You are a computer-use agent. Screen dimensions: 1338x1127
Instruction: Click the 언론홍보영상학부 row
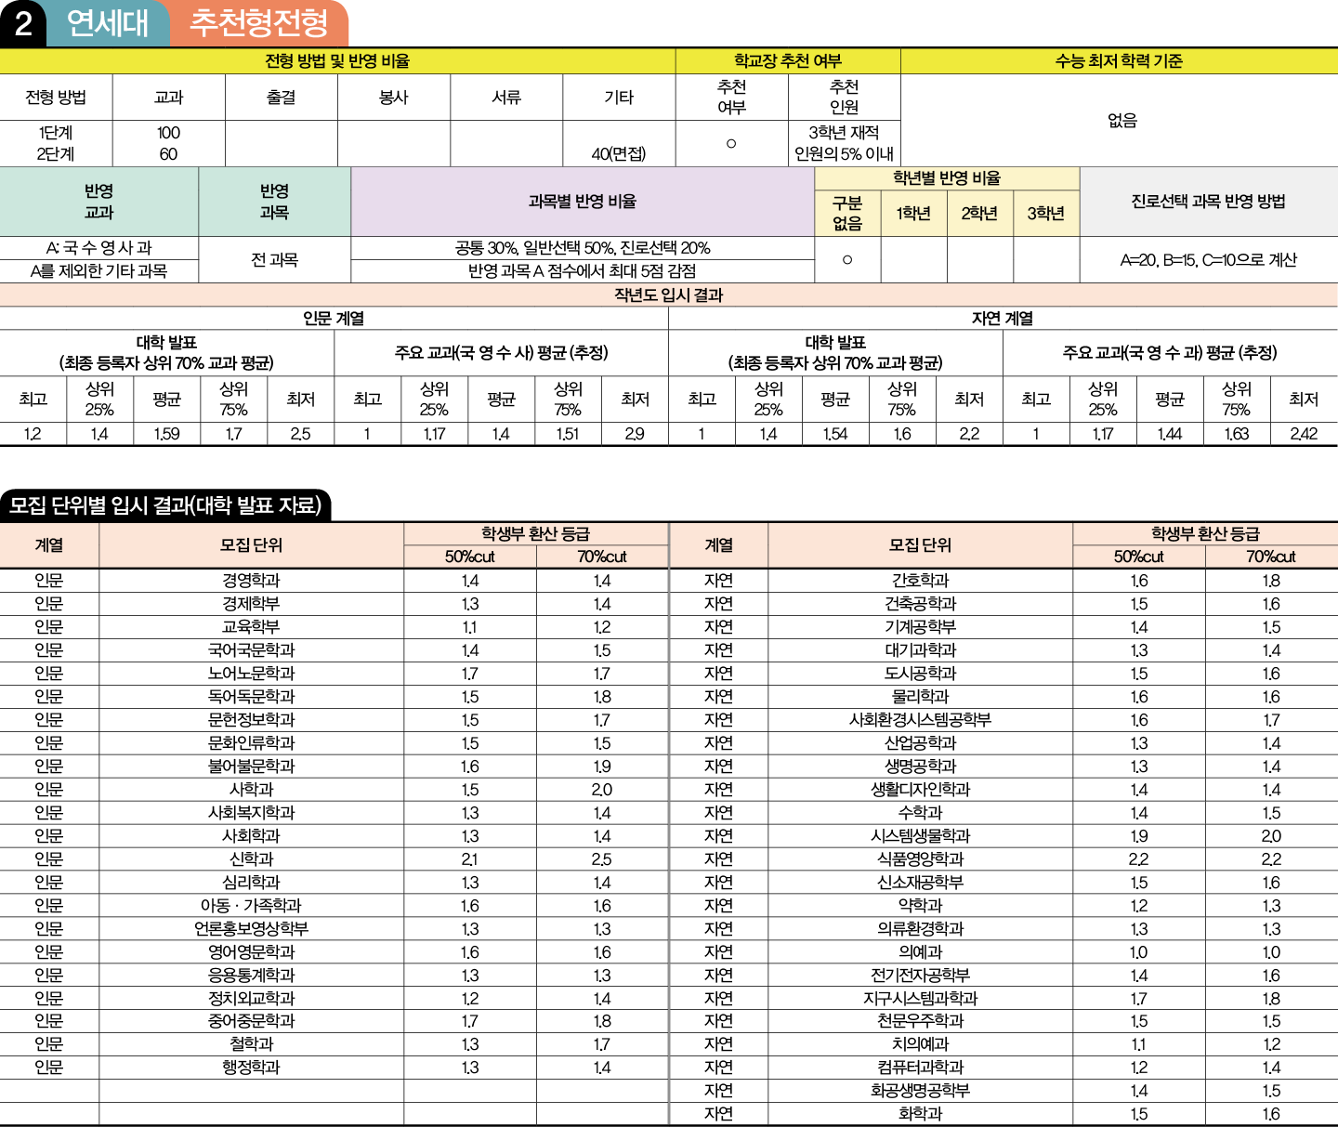[334, 929]
